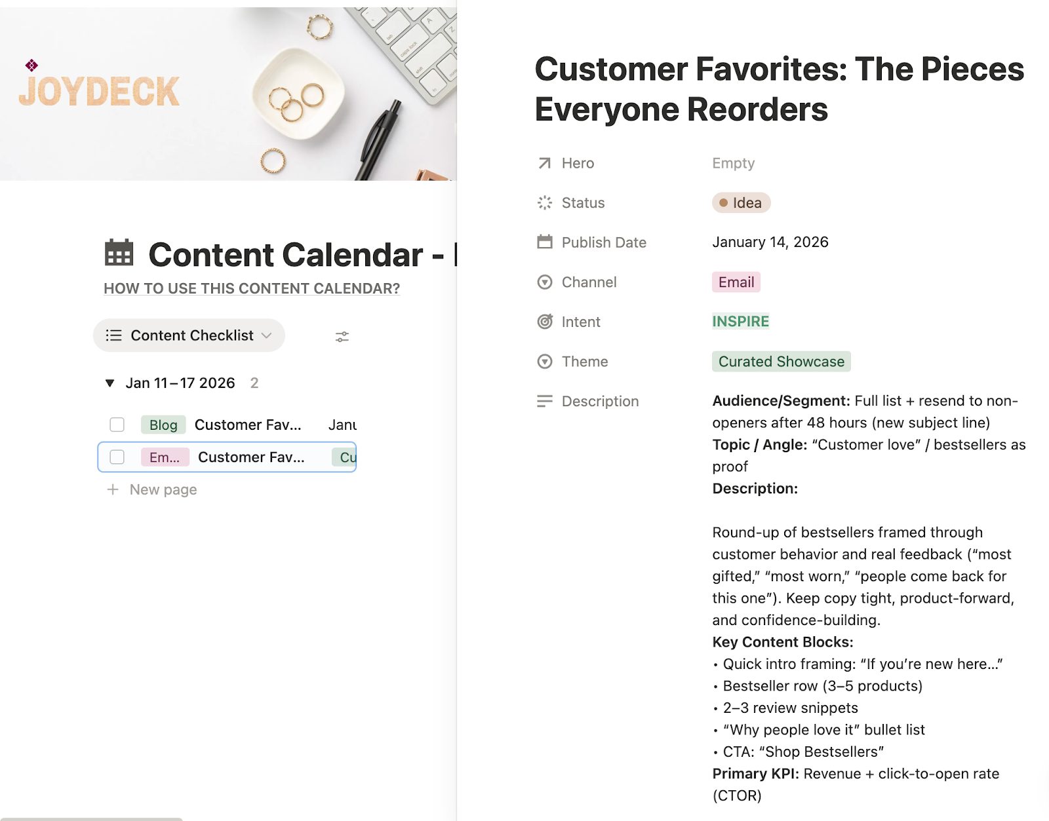Open the Curated Showcase theme tag
The height and width of the screenshot is (821, 1049).
pyautogui.click(x=781, y=362)
